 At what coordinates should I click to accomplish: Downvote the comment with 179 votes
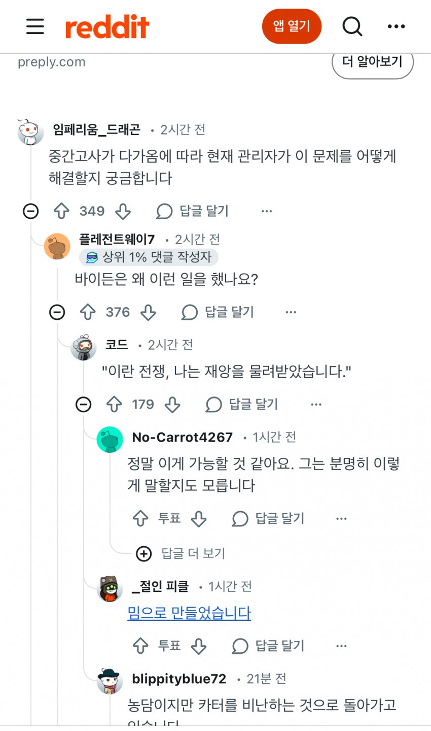(x=173, y=405)
